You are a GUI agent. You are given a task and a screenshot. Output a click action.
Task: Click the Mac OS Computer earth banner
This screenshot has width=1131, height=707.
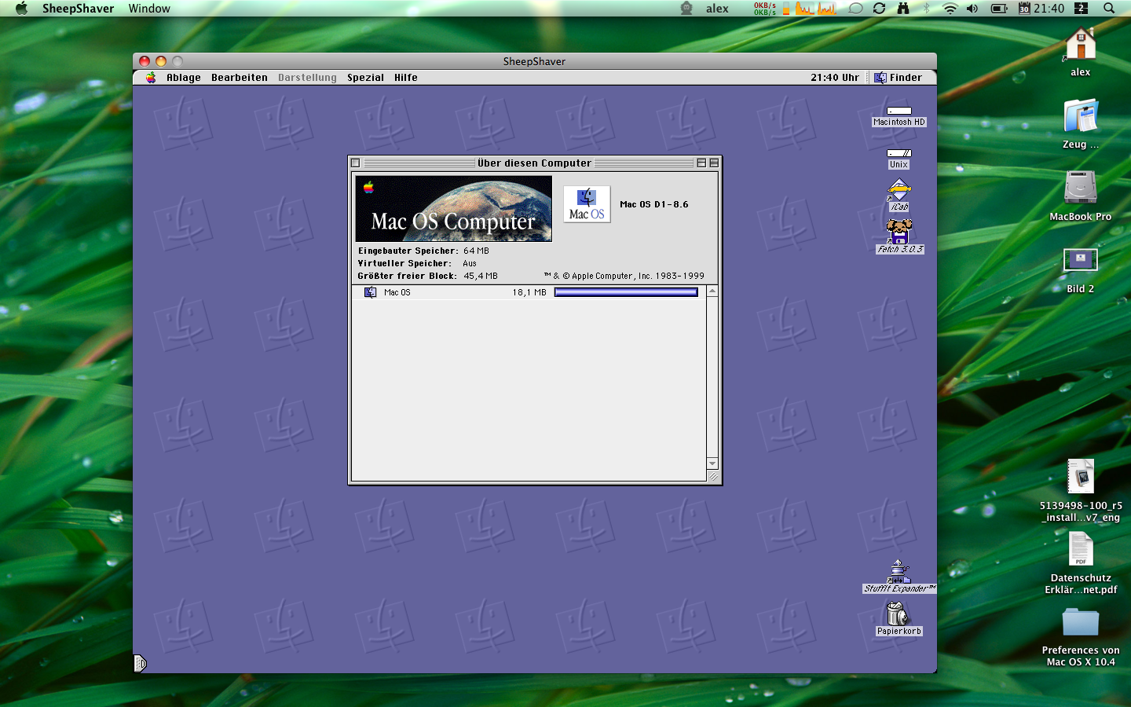[x=453, y=208]
